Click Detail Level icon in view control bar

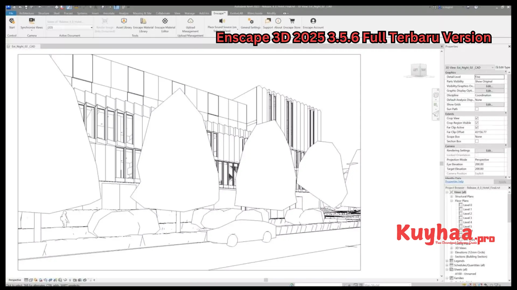(x=26, y=280)
